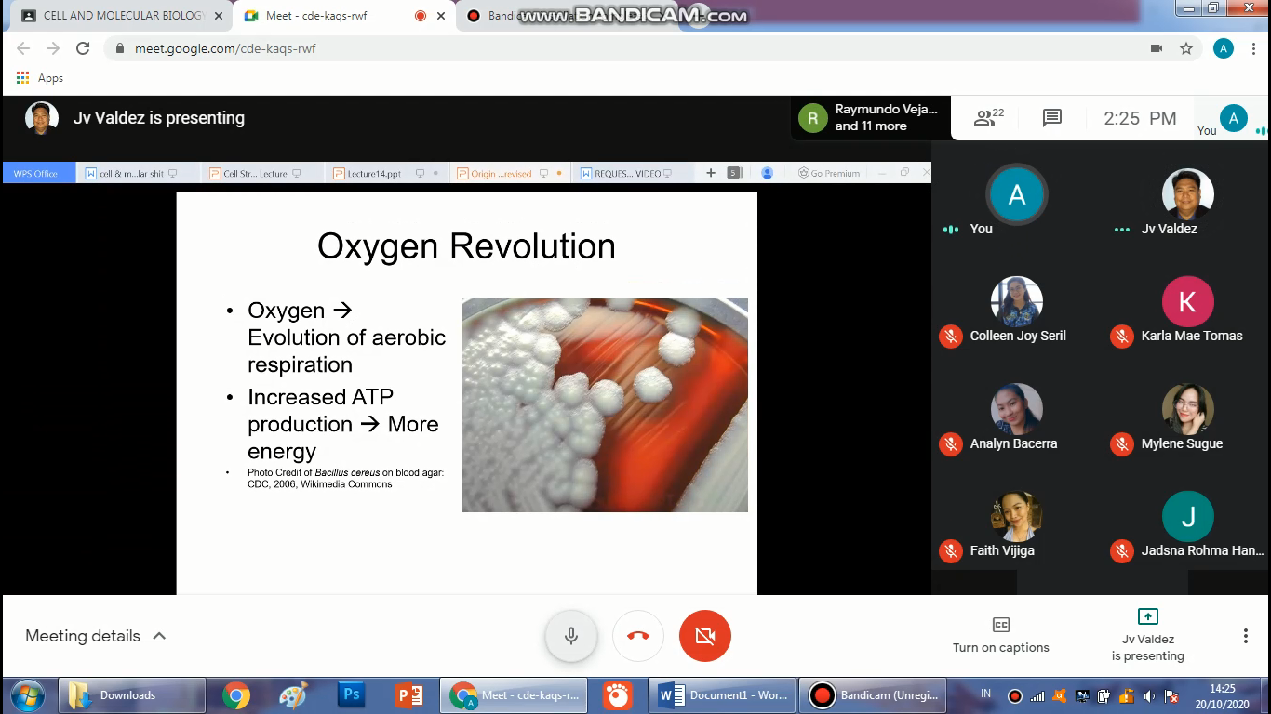Open Photoshop from the taskbar
The height and width of the screenshot is (714, 1271).
pos(352,694)
